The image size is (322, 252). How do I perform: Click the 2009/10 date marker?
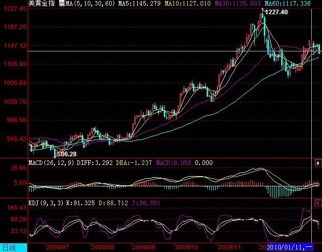pyautogui.click(x=186, y=247)
